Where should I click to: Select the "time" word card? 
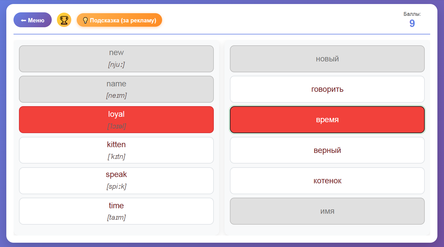(x=116, y=211)
